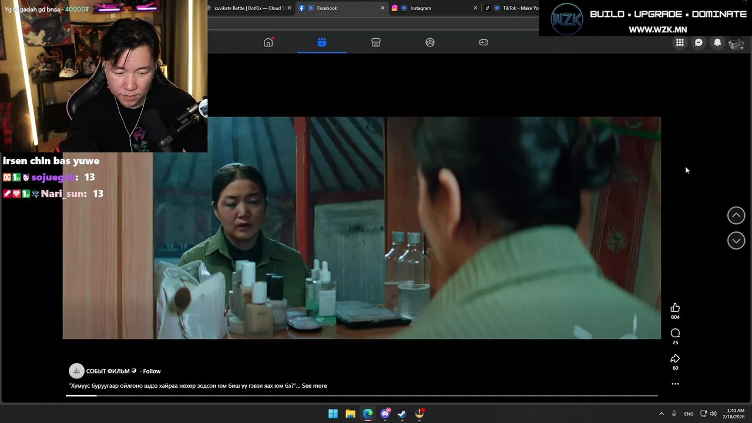Switch to the TikTok browser tab
The width and height of the screenshot is (752, 423).
[511, 8]
